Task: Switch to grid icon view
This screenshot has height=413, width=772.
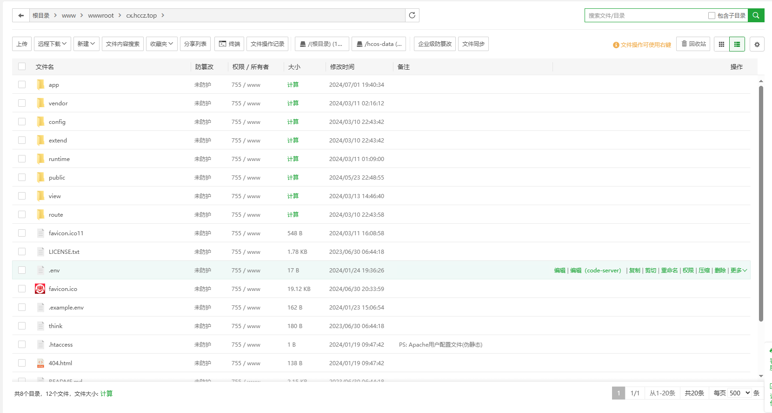Action: [721, 44]
